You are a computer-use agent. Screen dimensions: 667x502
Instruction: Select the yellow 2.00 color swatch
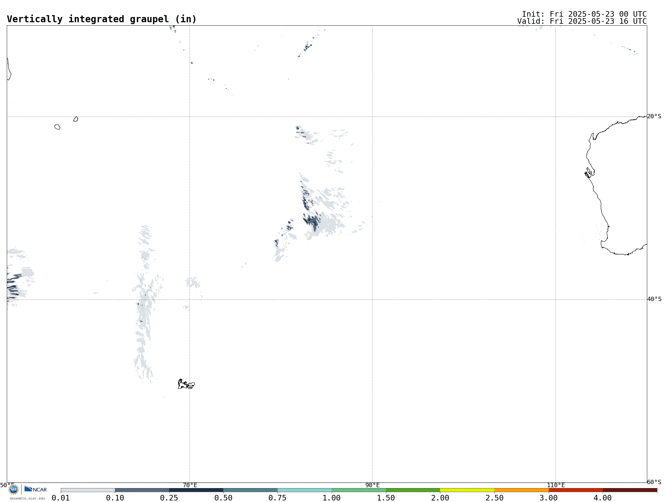[x=467, y=490]
